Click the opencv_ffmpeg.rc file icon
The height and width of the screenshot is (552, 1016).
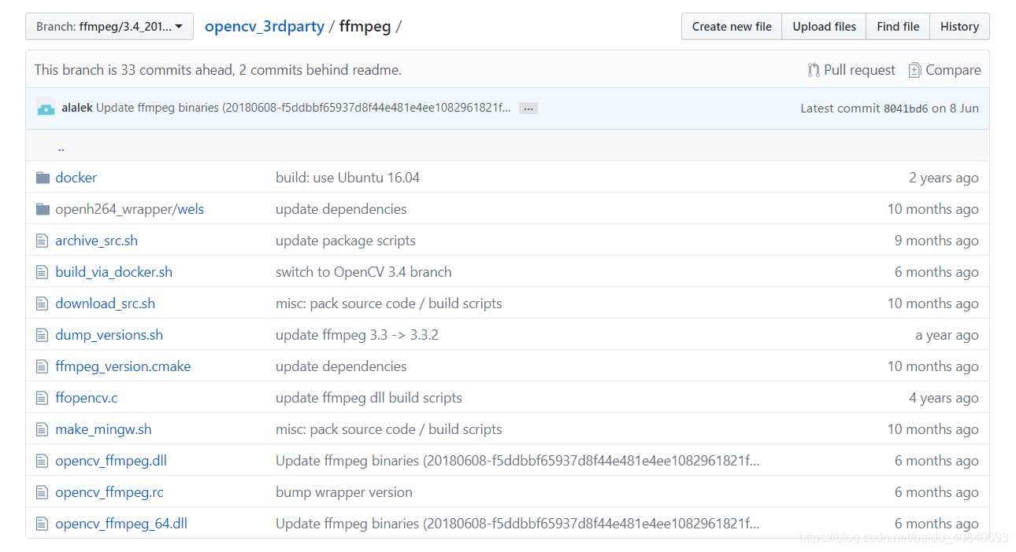tap(43, 492)
